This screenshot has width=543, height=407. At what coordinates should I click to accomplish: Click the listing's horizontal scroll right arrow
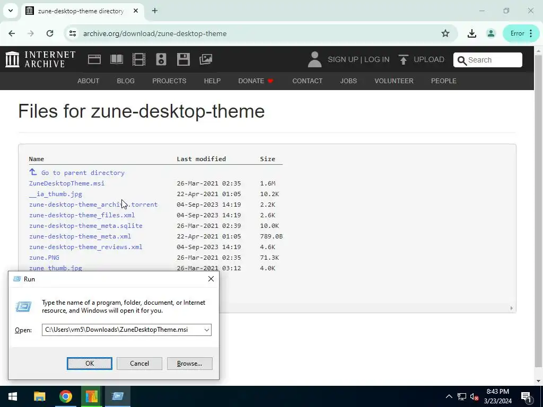(512, 308)
